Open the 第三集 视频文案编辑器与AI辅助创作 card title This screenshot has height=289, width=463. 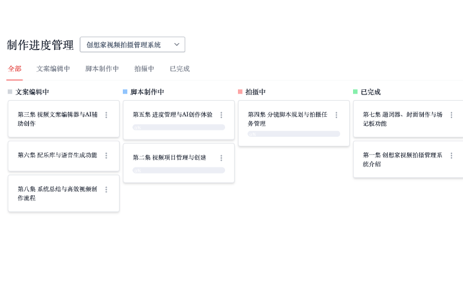point(57,119)
